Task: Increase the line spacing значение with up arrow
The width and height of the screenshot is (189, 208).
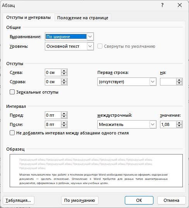Action: pyautogui.click(x=179, y=123)
